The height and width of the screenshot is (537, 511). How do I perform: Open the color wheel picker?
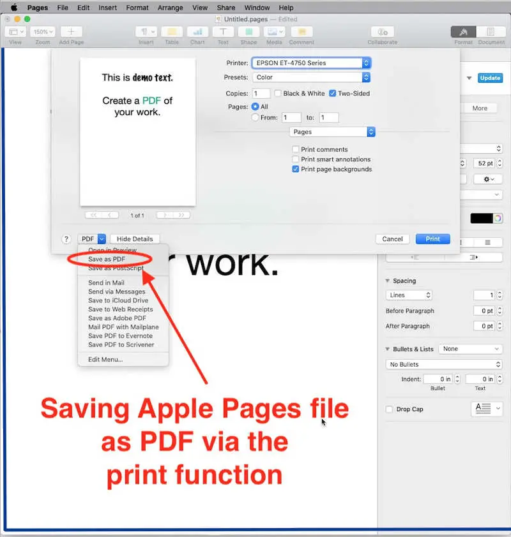(x=498, y=218)
